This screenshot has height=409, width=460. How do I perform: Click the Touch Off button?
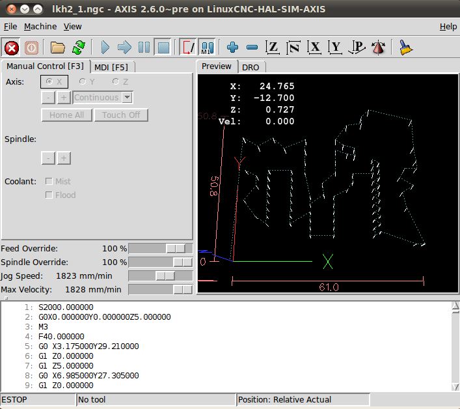121,115
